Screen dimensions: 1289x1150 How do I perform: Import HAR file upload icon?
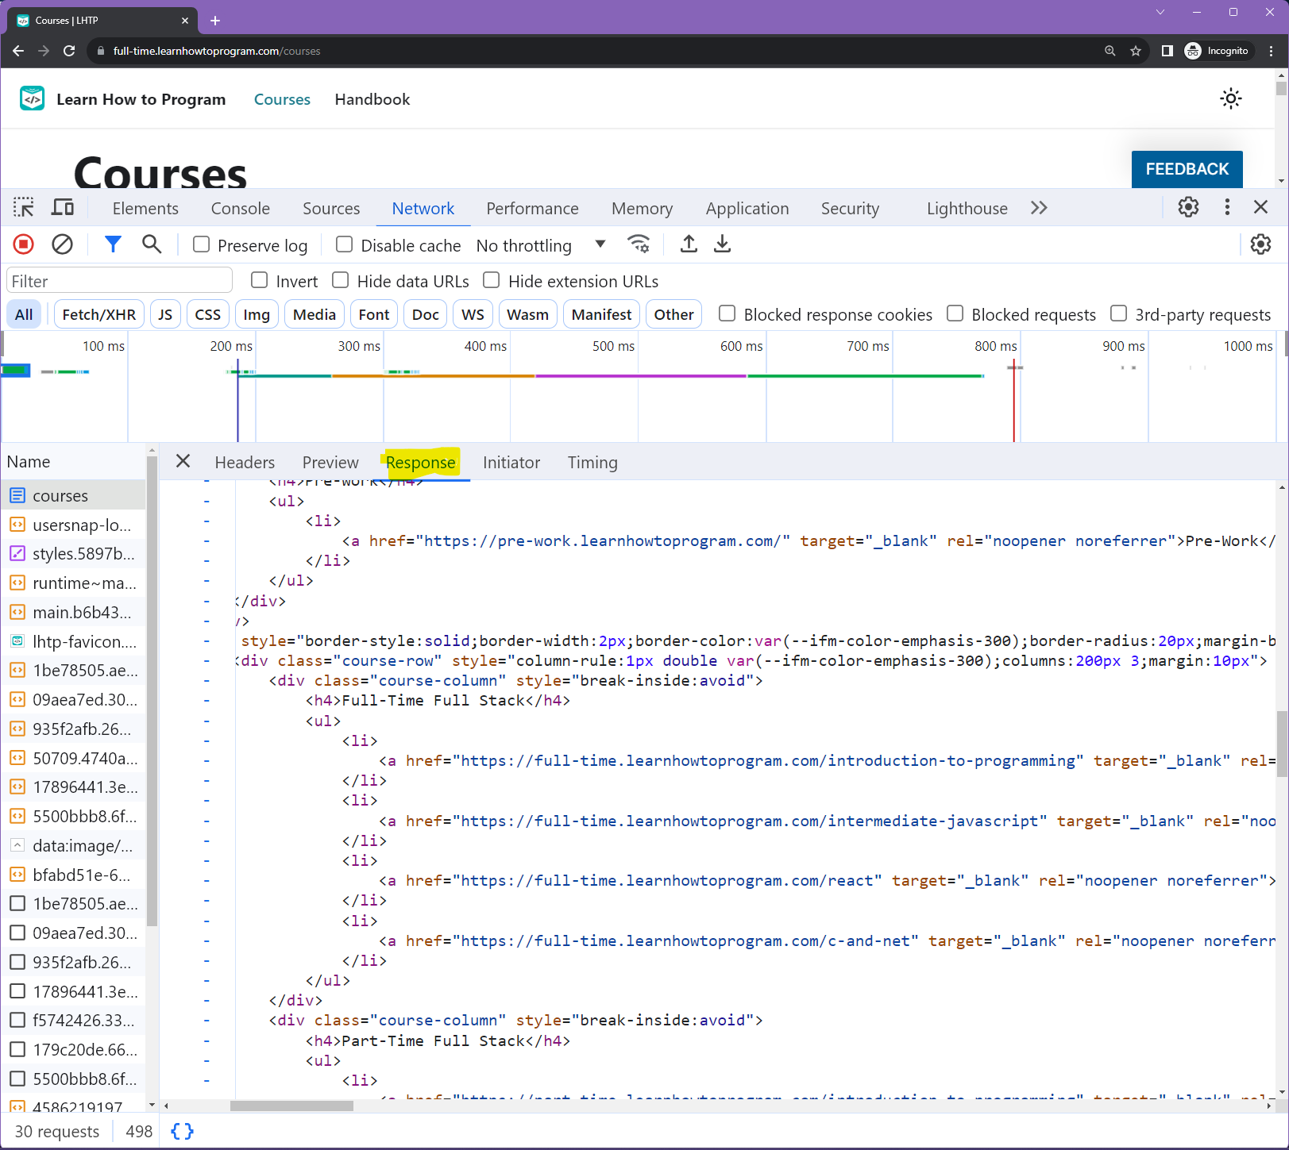[689, 244]
